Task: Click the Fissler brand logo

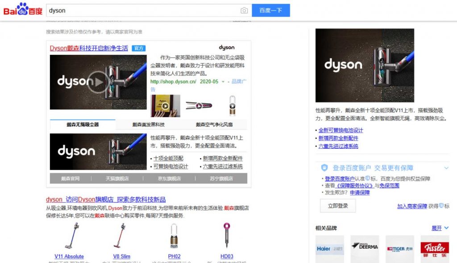Action: (435, 248)
